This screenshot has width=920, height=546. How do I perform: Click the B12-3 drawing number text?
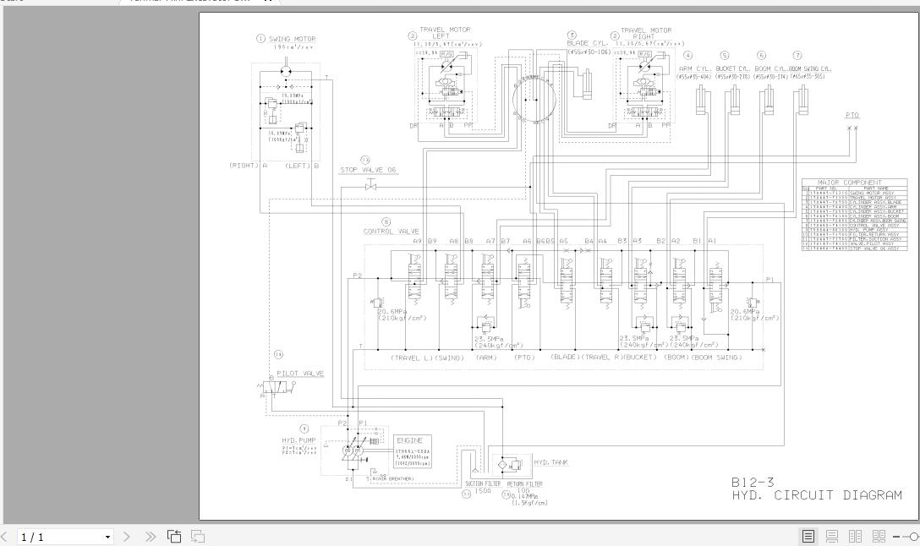point(753,482)
